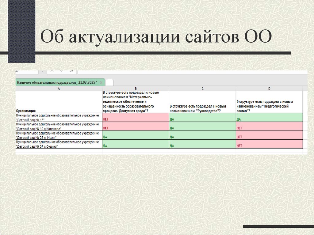Click column header C
This screenshot has height=235, width=314.
click(202, 89)
